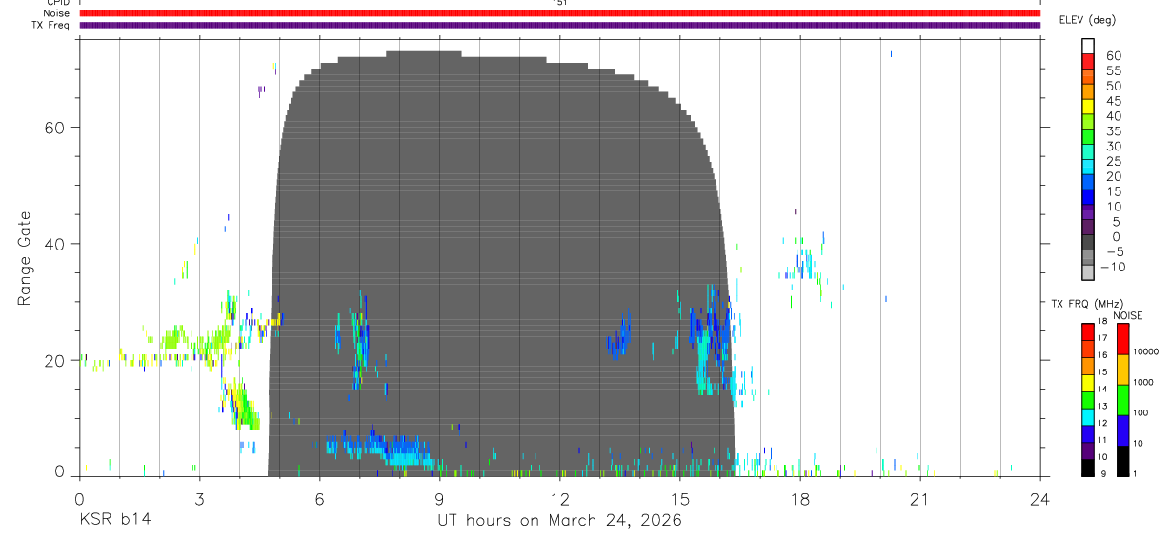Click the red Noise strip above the plot

point(559,13)
